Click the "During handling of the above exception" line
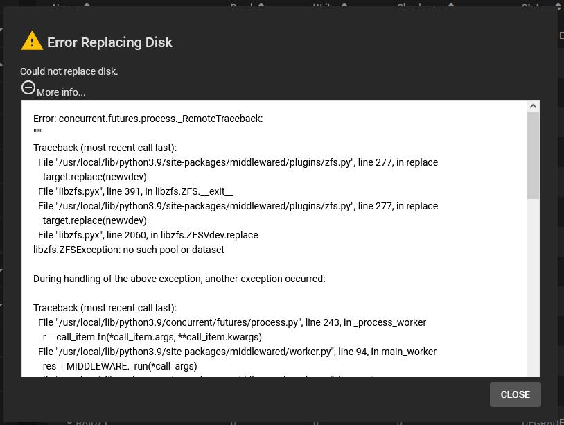 click(179, 279)
